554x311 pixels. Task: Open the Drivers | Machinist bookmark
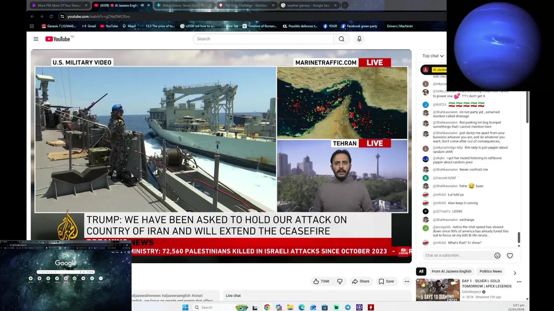coord(399,26)
